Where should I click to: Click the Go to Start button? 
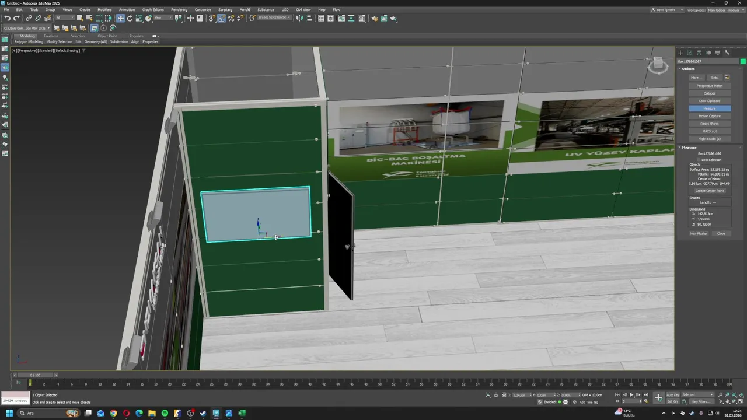(x=617, y=395)
